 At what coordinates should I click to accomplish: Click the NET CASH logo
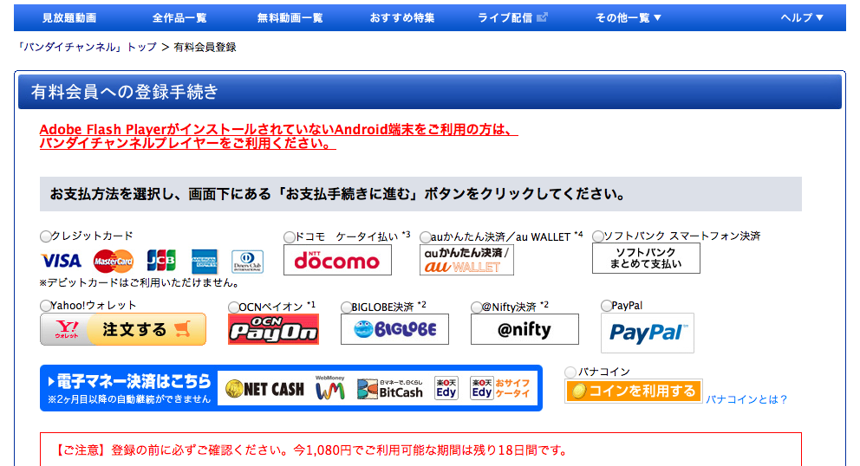pyautogui.click(x=265, y=389)
